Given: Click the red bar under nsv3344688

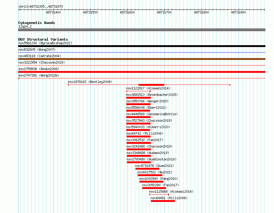Looking at the screenshot, I should click(139, 156).
